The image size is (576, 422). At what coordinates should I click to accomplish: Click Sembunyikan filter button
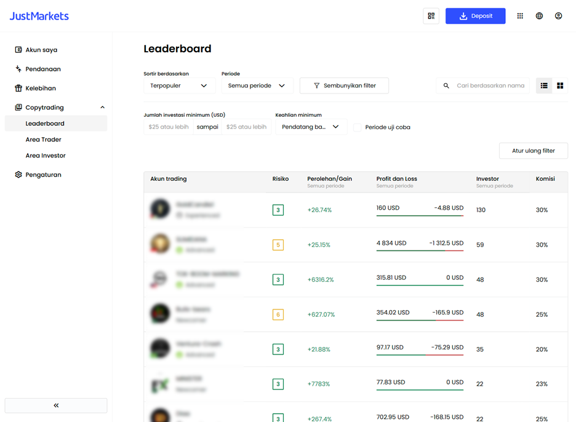pos(344,86)
